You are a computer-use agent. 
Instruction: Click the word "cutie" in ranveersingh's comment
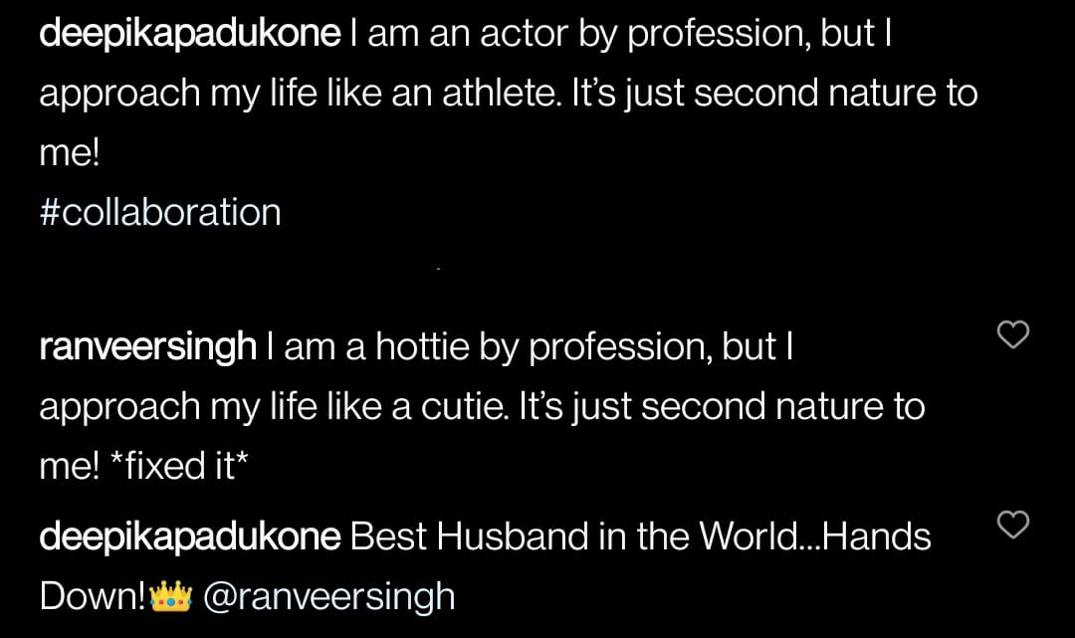(x=461, y=407)
